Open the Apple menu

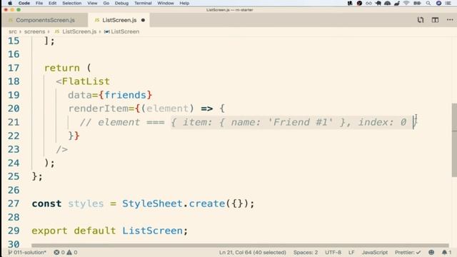[10, 3]
